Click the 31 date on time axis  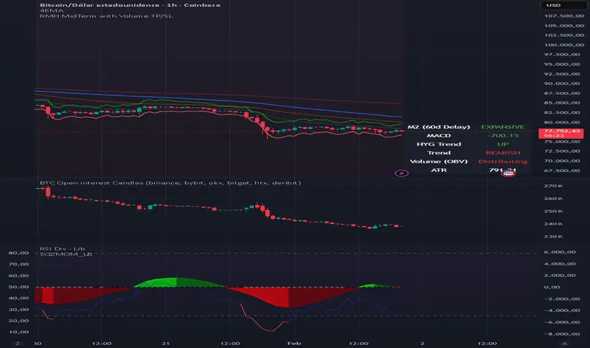click(x=166, y=344)
